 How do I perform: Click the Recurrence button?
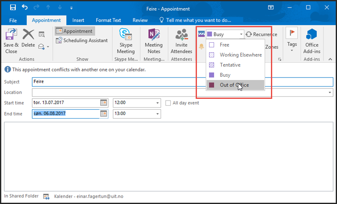(261, 34)
